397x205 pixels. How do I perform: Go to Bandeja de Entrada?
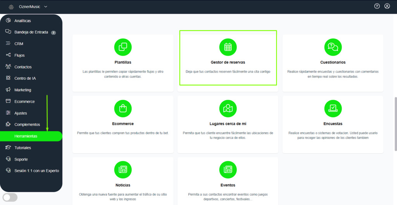pos(31,32)
